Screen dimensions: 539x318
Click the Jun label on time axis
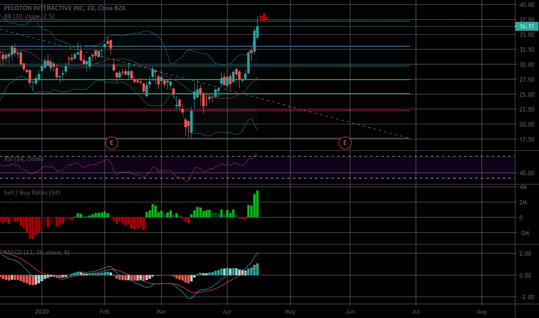coord(350,312)
